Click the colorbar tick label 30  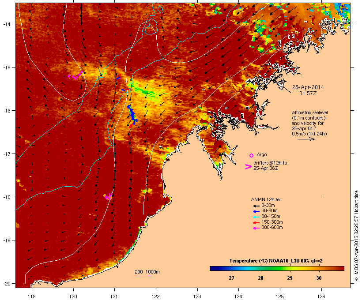319,278
